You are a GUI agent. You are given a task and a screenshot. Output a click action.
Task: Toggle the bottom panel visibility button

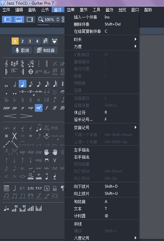coord(19,19)
